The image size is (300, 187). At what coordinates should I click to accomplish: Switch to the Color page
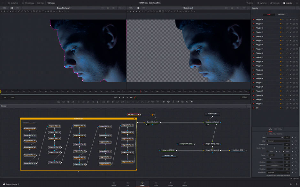[x=156, y=183]
